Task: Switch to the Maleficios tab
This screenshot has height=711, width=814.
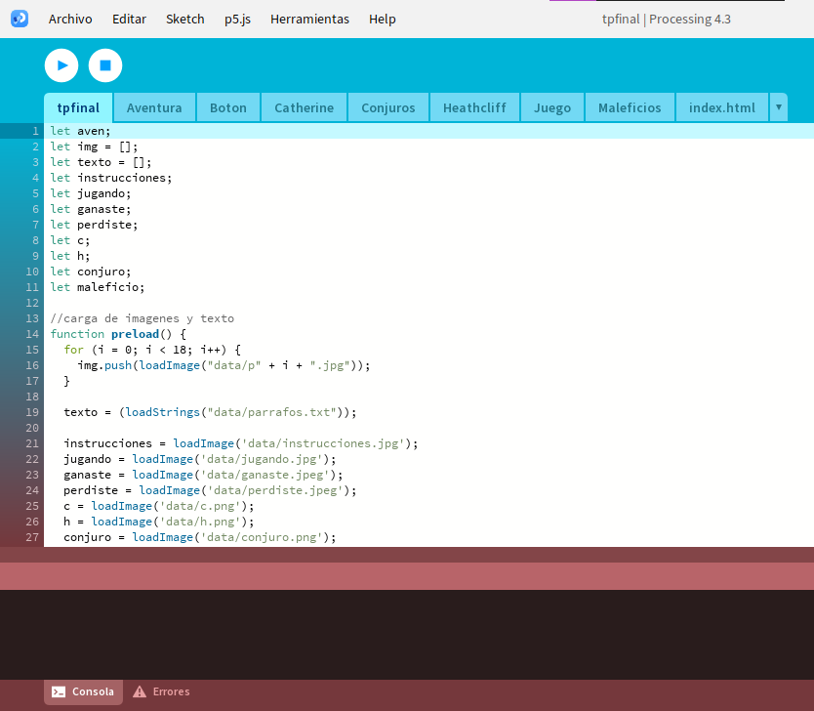Action: [x=630, y=107]
